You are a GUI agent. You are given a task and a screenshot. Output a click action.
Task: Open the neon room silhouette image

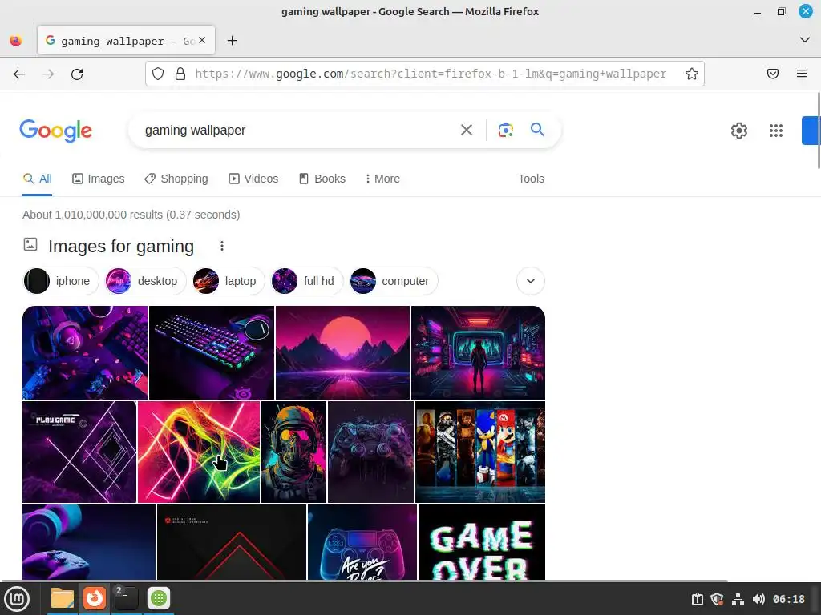[478, 352]
